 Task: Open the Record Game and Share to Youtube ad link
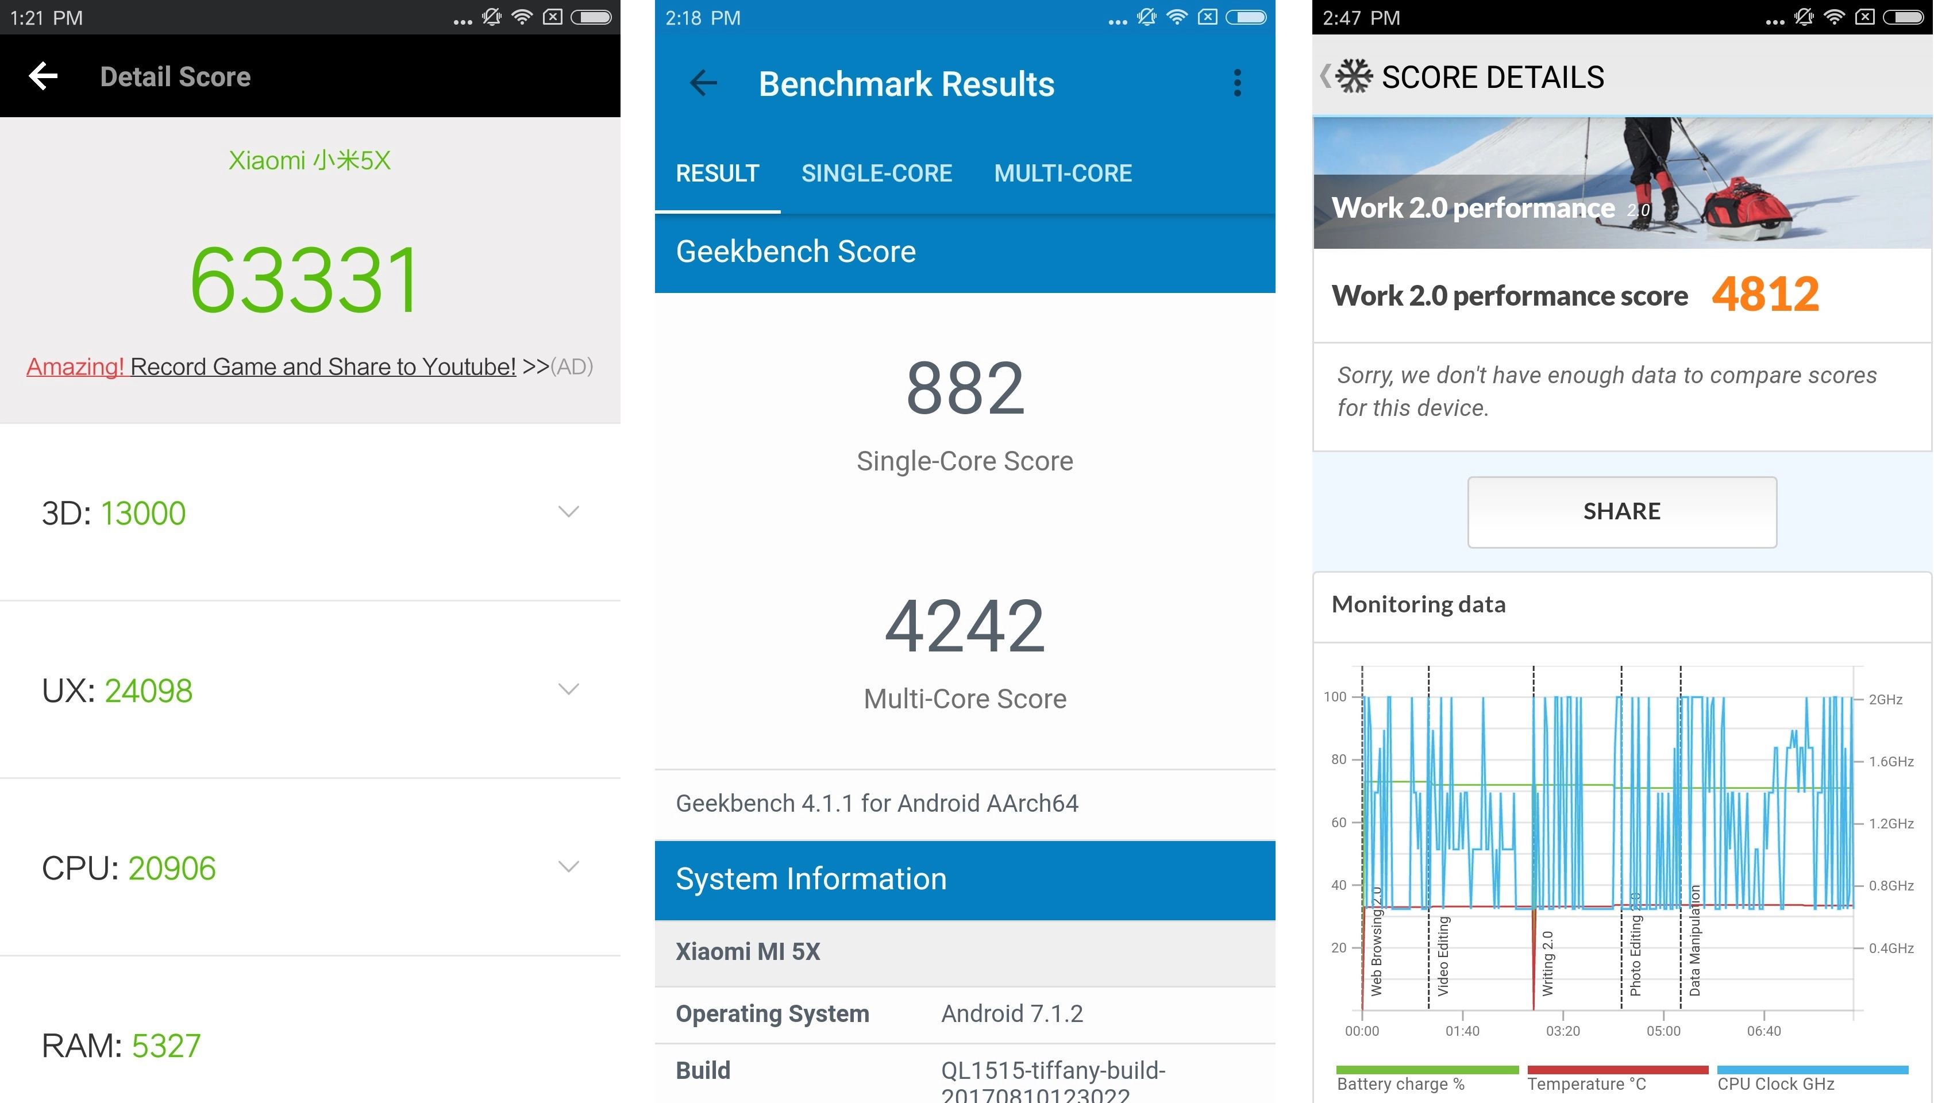click(x=323, y=367)
